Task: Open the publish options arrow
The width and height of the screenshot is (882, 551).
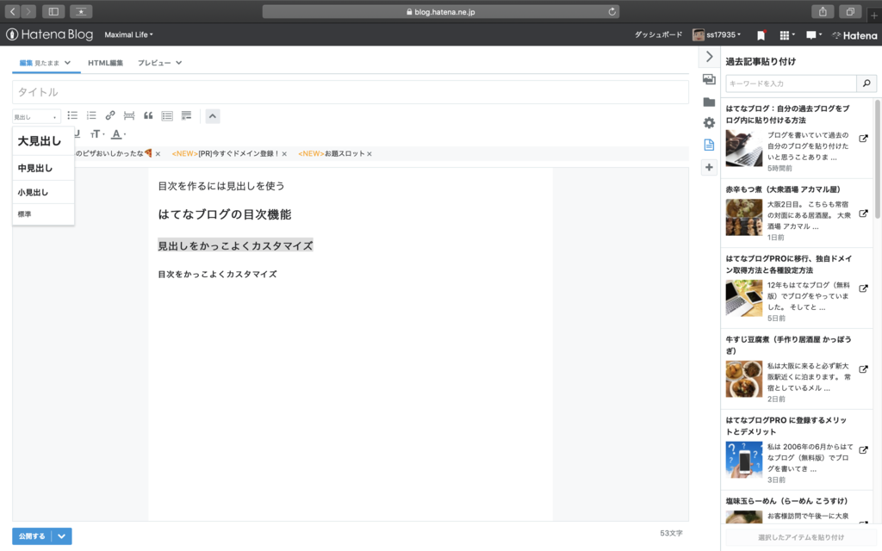Action: coord(61,536)
